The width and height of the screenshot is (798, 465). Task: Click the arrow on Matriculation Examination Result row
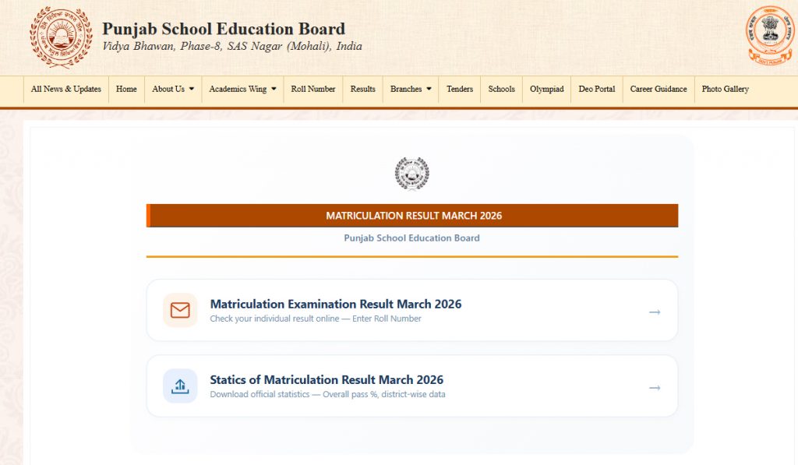655,312
